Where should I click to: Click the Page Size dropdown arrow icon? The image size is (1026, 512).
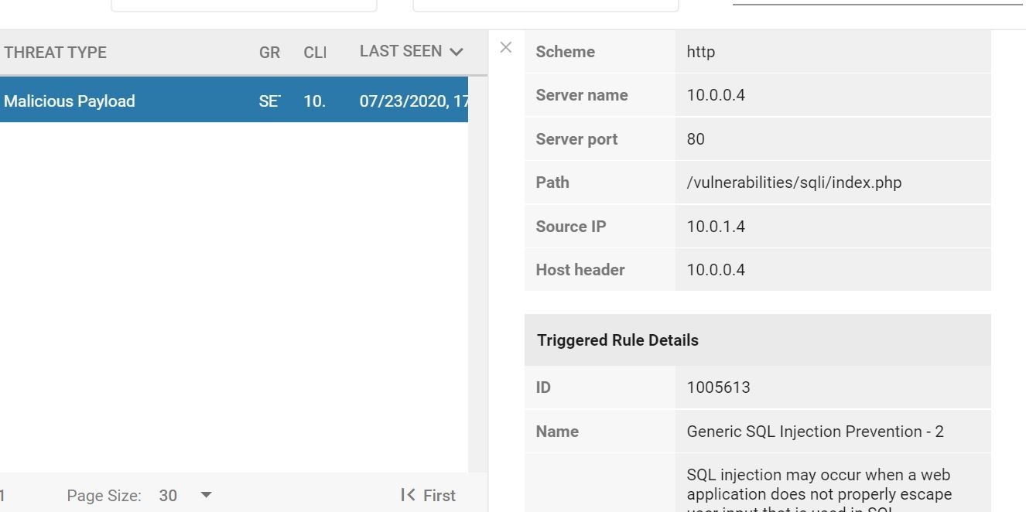coord(205,496)
